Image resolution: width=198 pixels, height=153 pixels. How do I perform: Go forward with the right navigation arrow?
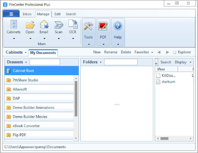(x=167, y=52)
